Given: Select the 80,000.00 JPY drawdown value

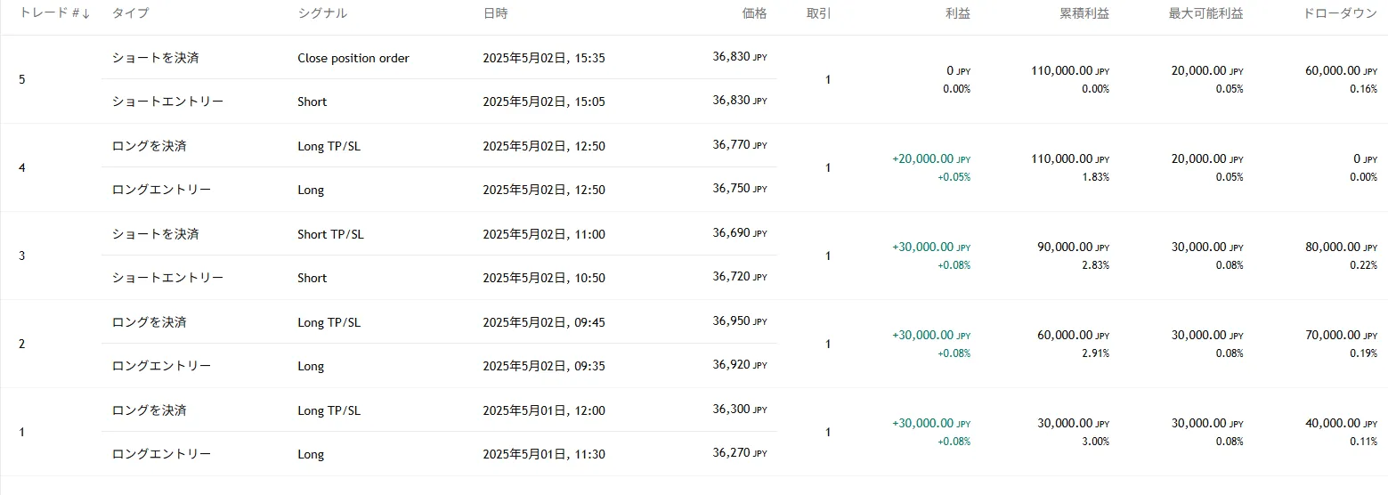Looking at the screenshot, I should click(1332, 247).
